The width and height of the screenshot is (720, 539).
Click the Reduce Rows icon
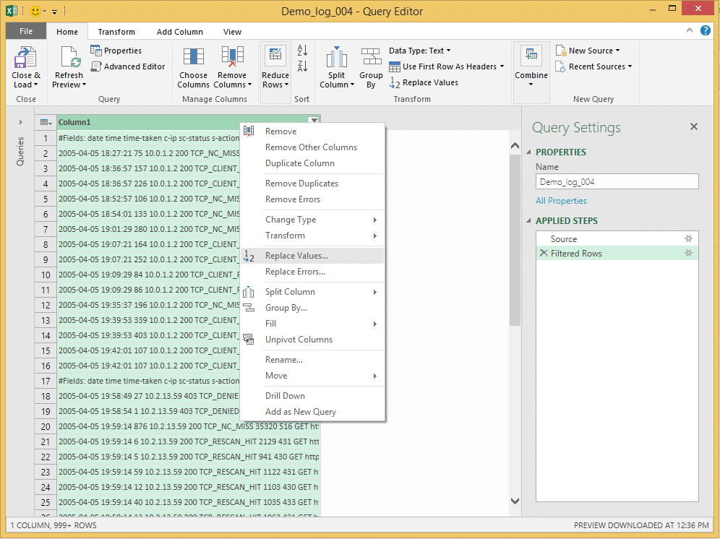(275, 56)
